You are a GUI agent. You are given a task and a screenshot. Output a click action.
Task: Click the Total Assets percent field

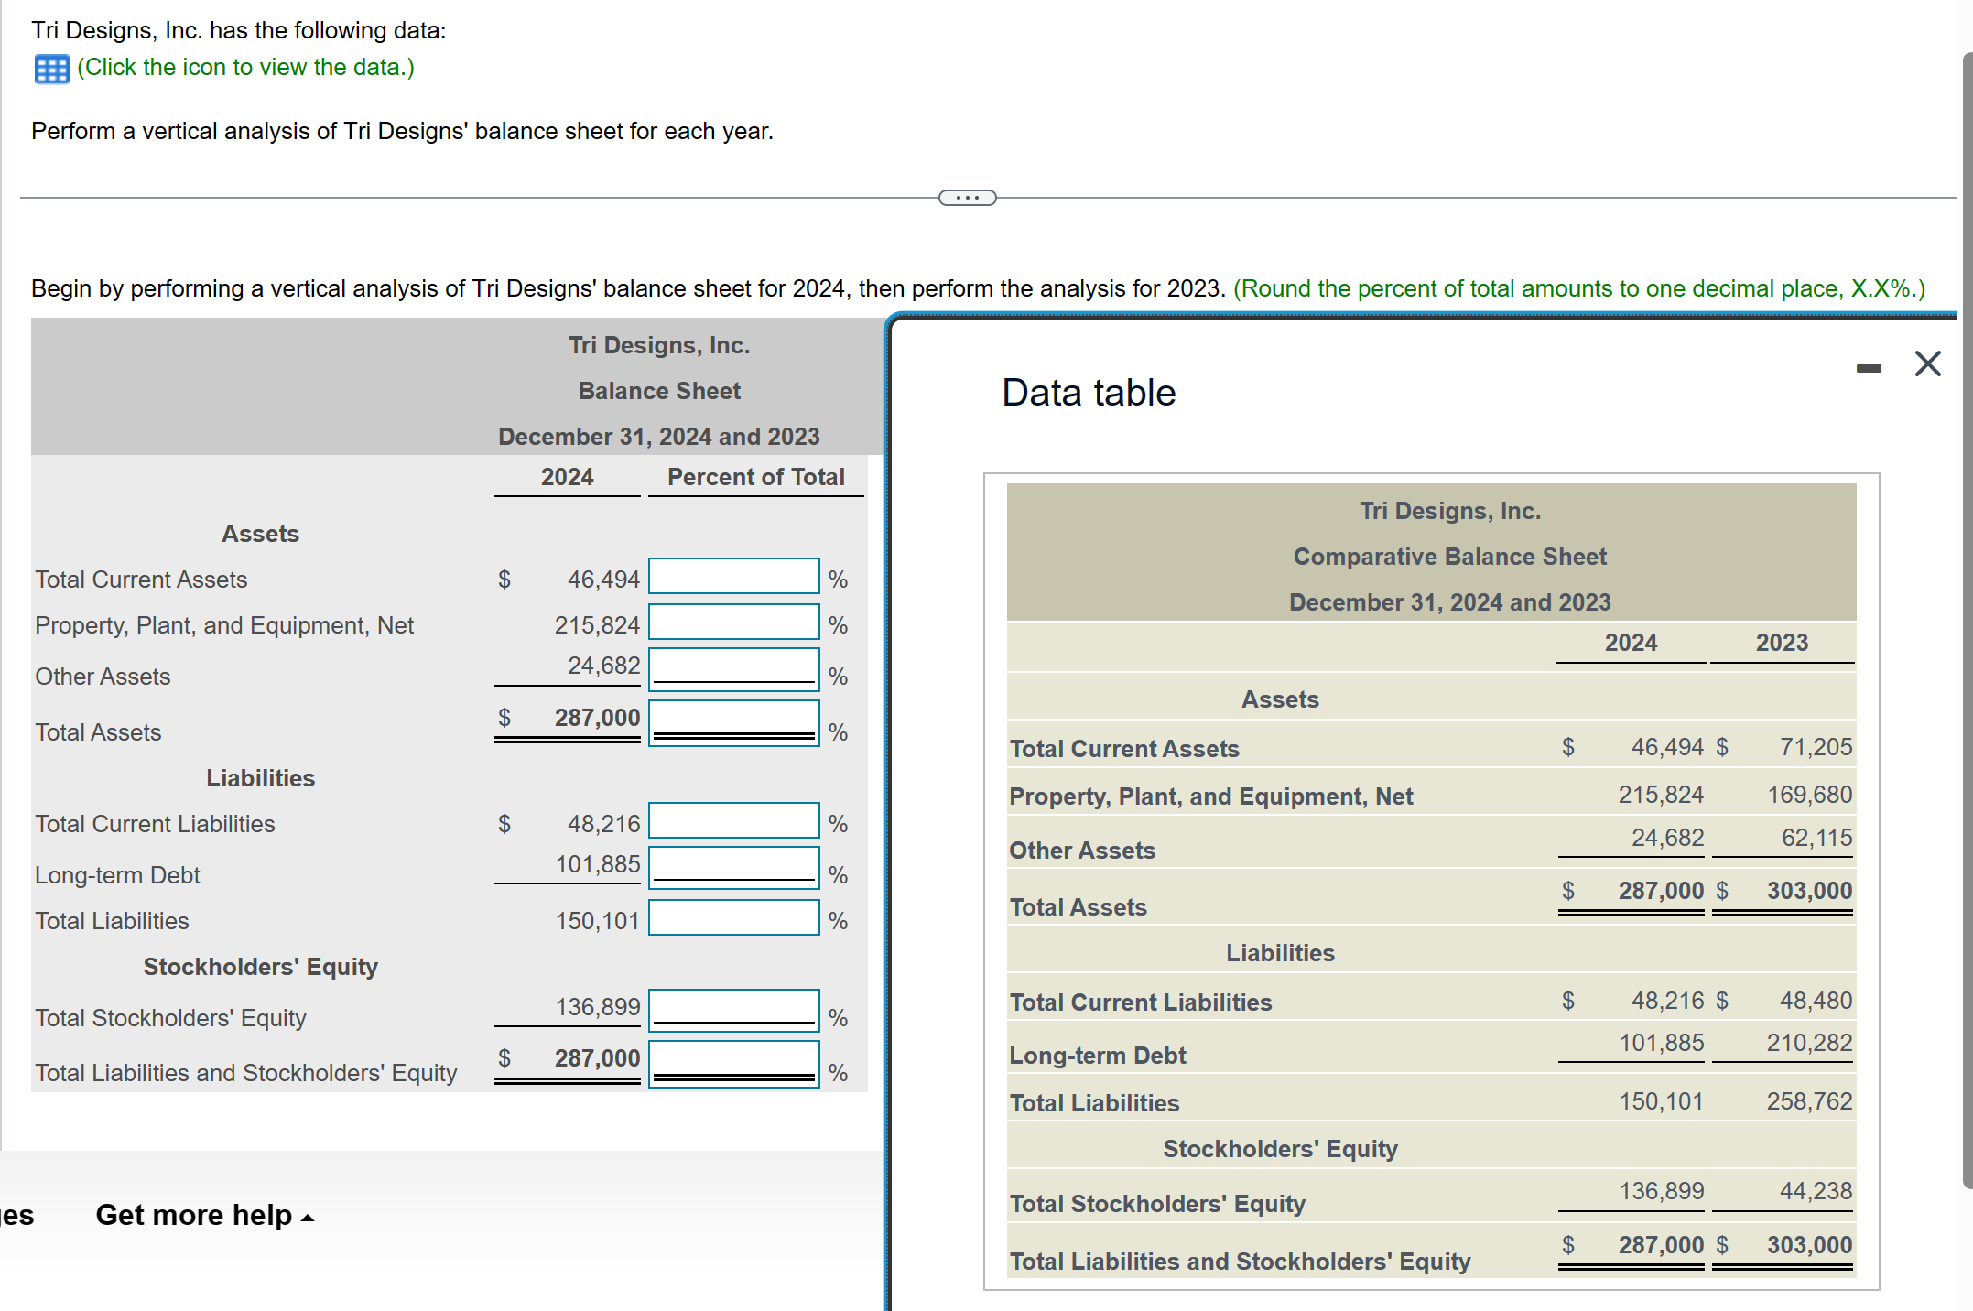tap(732, 721)
